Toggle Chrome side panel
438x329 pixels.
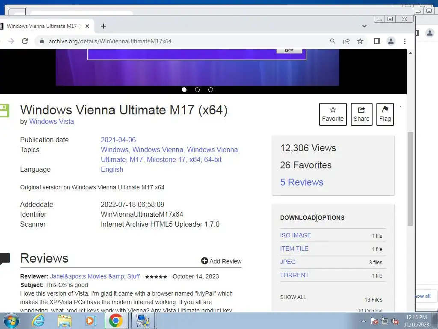tap(377, 41)
